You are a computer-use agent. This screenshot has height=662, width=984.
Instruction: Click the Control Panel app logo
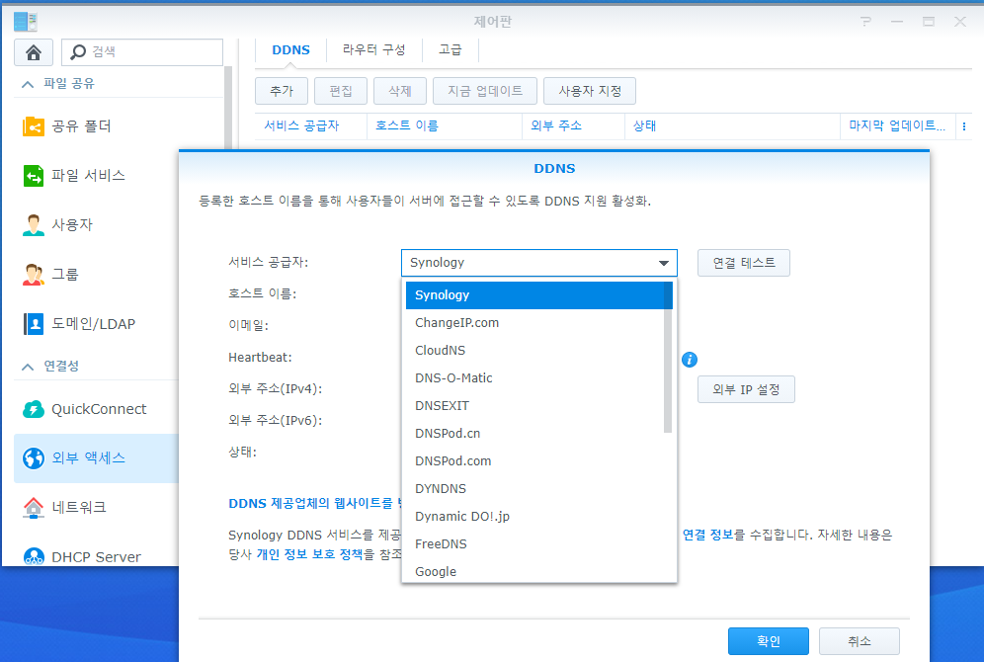tap(25, 22)
